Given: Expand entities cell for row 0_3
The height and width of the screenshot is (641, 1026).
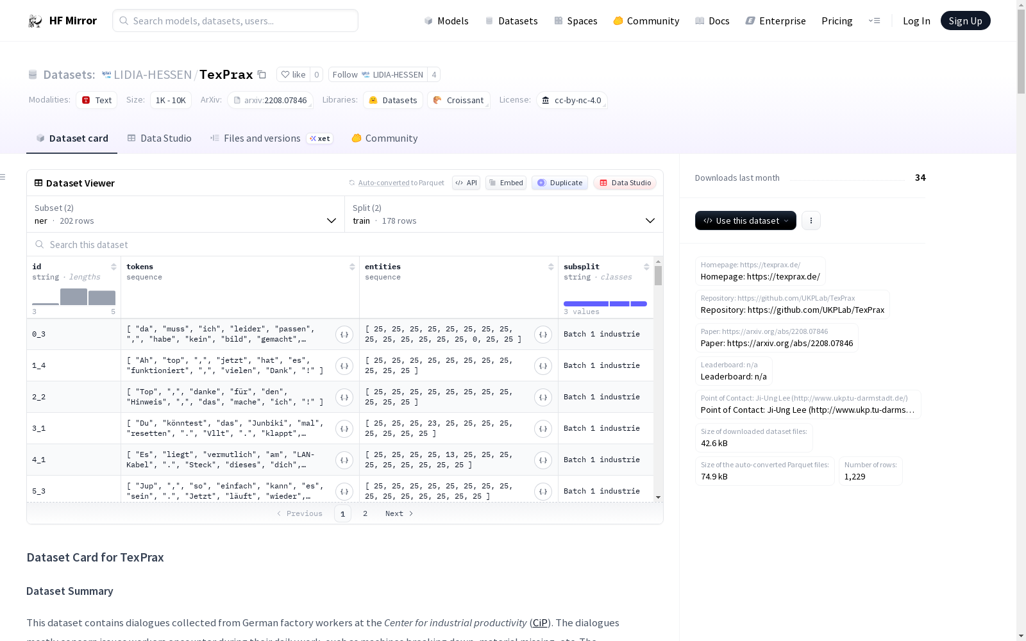Looking at the screenshot, I should pyautogui.click(x=543, y=334).
